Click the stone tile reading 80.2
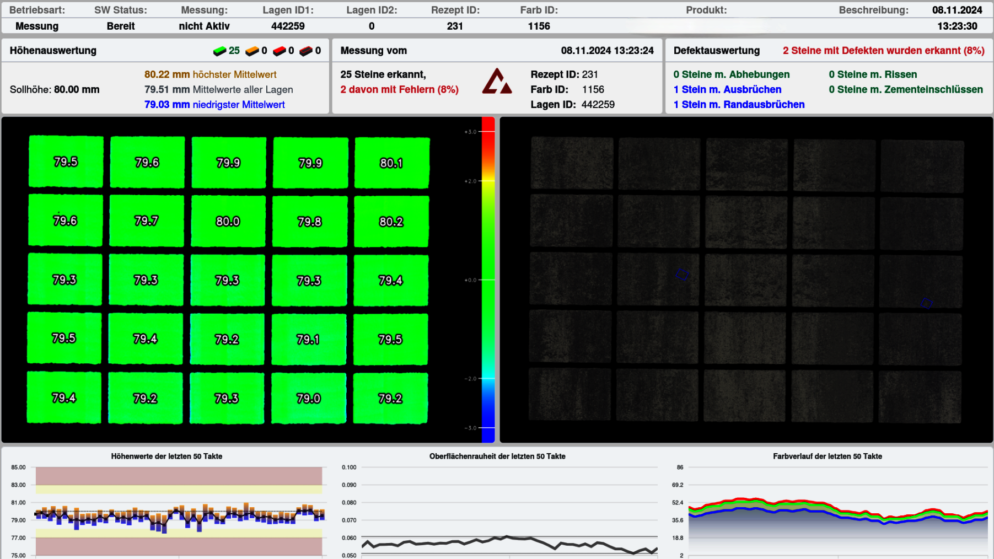 click(x=391, y=222)
